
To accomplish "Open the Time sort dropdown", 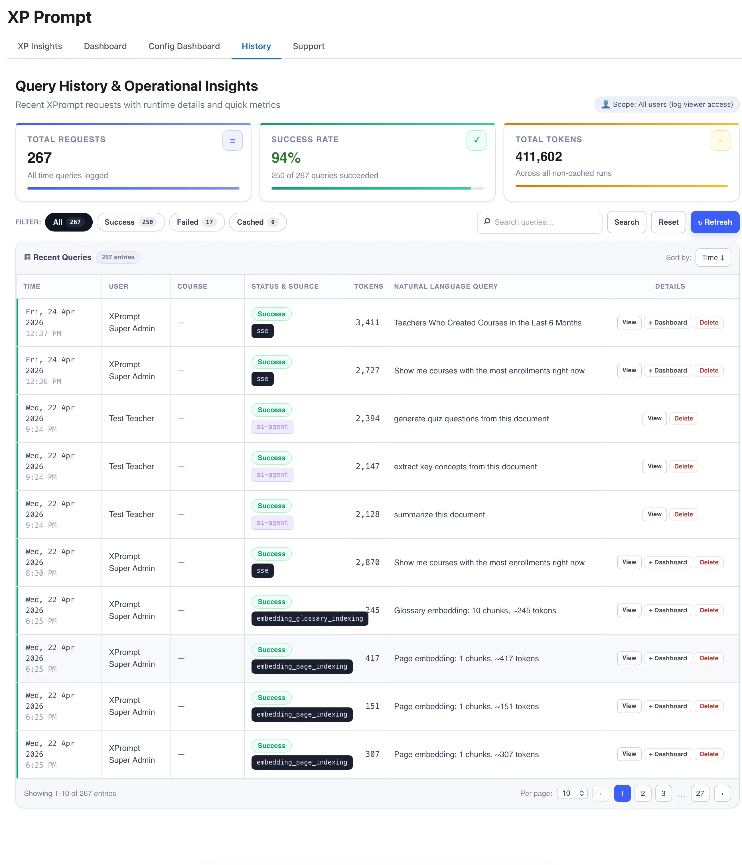I will tap(713, 258).
